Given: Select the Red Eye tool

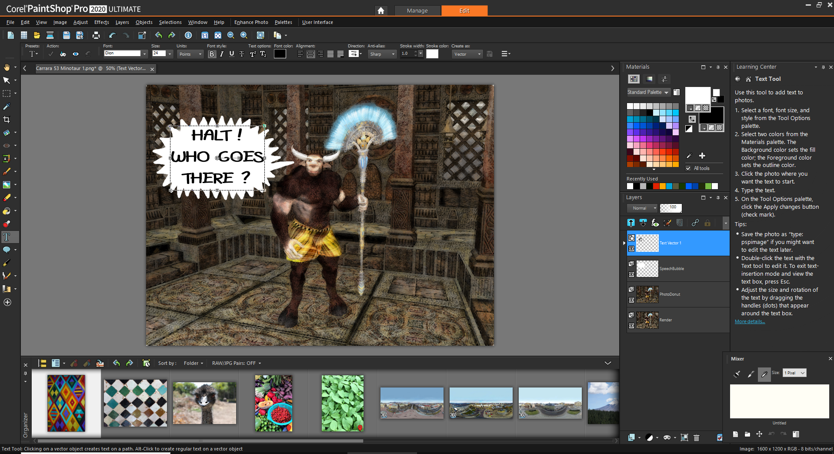Looking at the screenshot, I should tap(7, 146).
